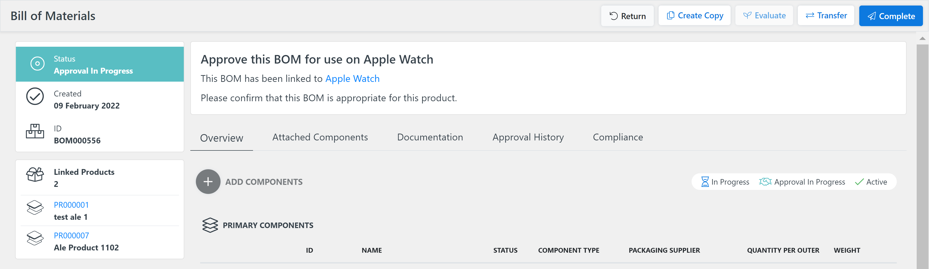
Task: Click the Linked Products heading
Action: pyautogui.click(x=84, y=172)
